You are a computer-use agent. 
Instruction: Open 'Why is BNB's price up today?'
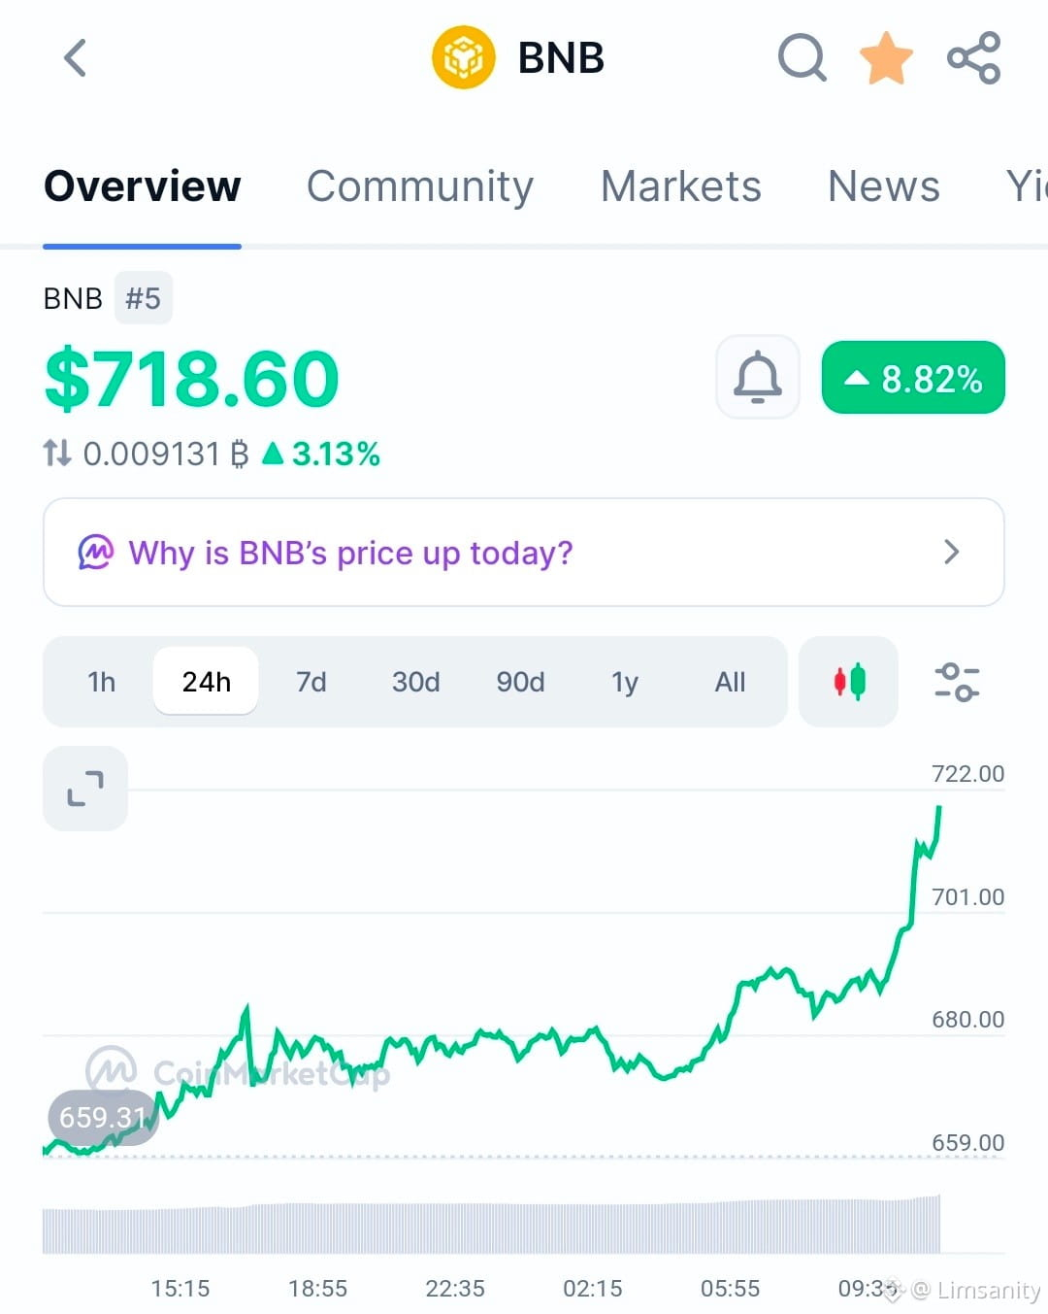click(524, 553)
